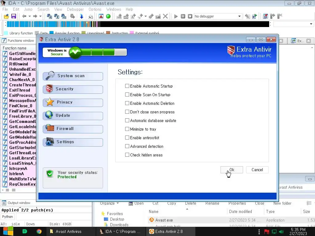315x236 pixels.
Task: Confirm settings with Ok button
Action: 232,170
